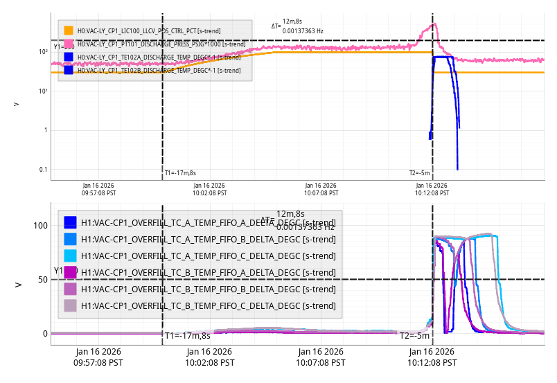Image resolution: width=557 pixels, height=383 pixels.
Task: Click the orange LIC100_LLCV_POS_CTRL_PCT legend swatch
Action: click(69, 30)
